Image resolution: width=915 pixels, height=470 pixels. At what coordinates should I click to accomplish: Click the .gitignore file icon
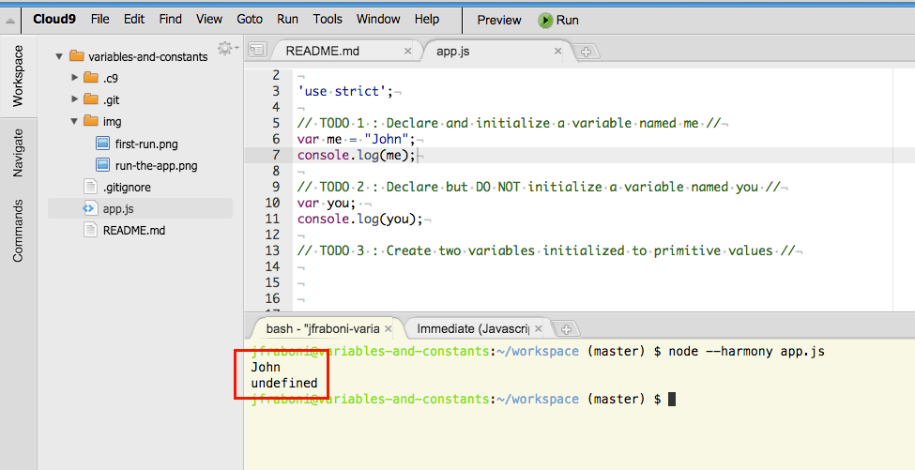click(x=90, y=187)
